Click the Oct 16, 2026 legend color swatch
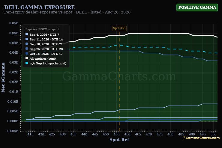Screen dimensions: 222x148 coord(27,53)
